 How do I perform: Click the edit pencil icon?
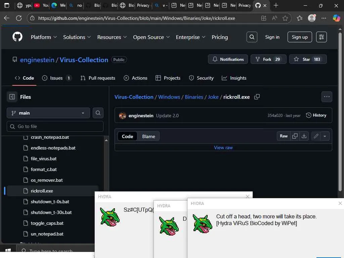[x=316, y=136]
